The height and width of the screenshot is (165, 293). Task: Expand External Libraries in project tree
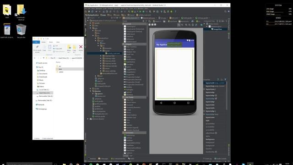tap(88, 119)
